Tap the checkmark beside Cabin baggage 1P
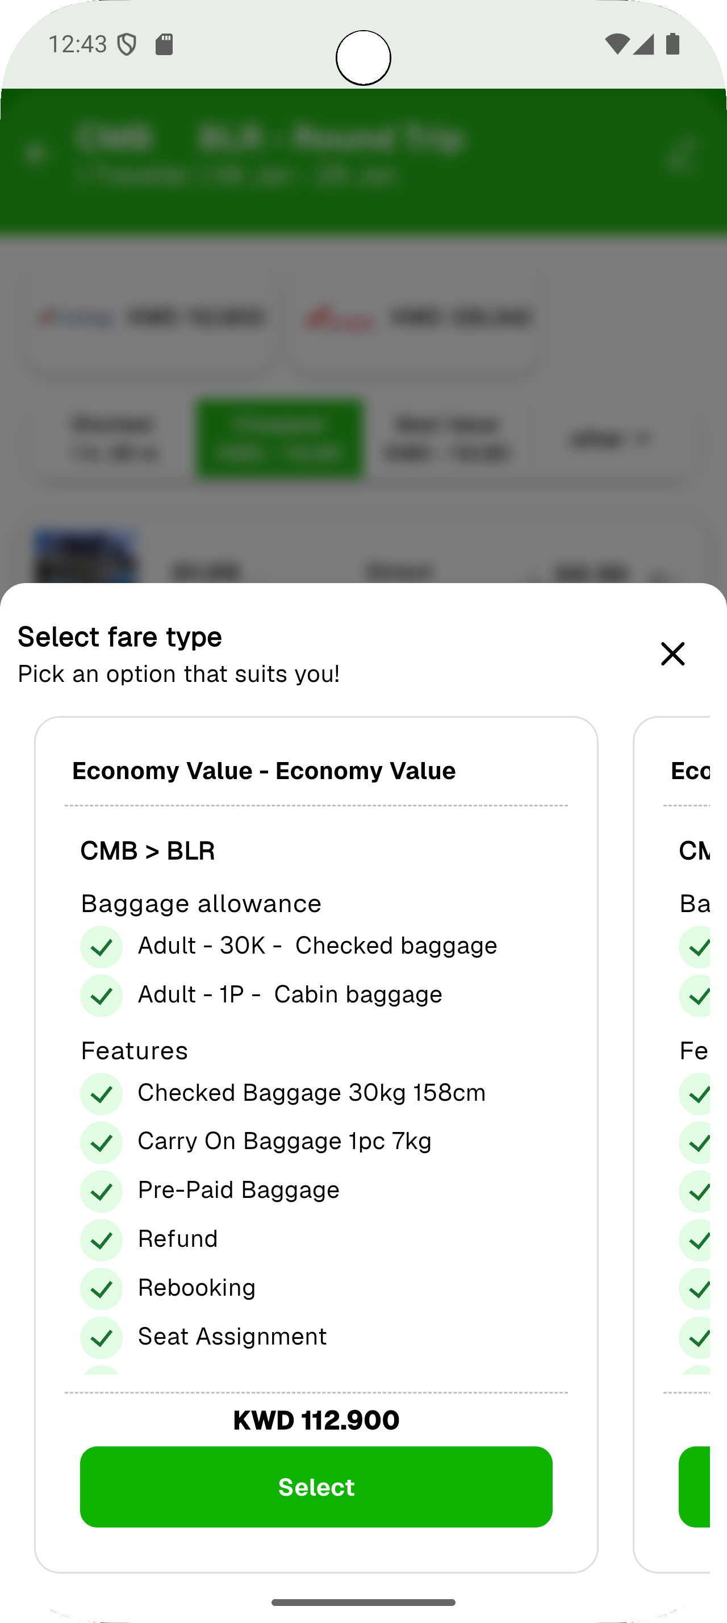Viewport: 727px width, 1623px height. point(101,996)
